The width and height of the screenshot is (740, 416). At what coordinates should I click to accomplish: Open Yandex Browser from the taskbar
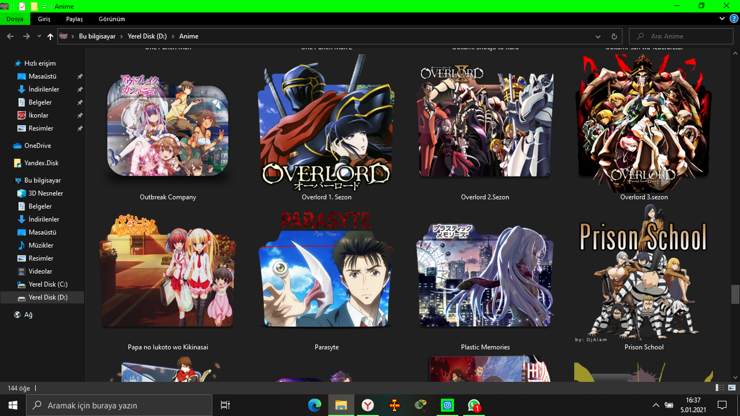368,405
